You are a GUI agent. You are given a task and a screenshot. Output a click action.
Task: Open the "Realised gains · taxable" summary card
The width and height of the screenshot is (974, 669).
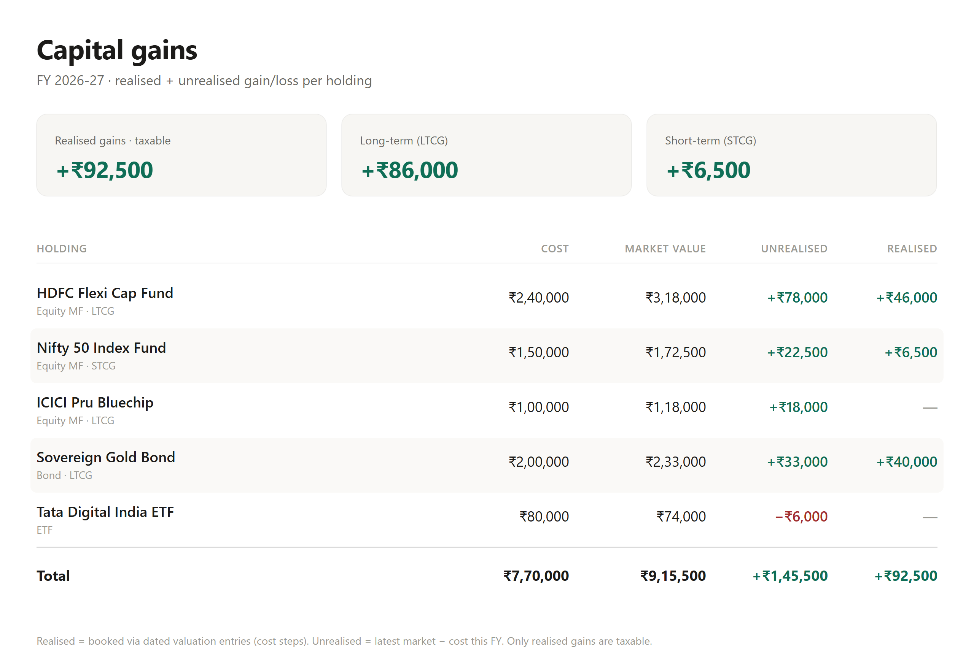pos(181,155)
